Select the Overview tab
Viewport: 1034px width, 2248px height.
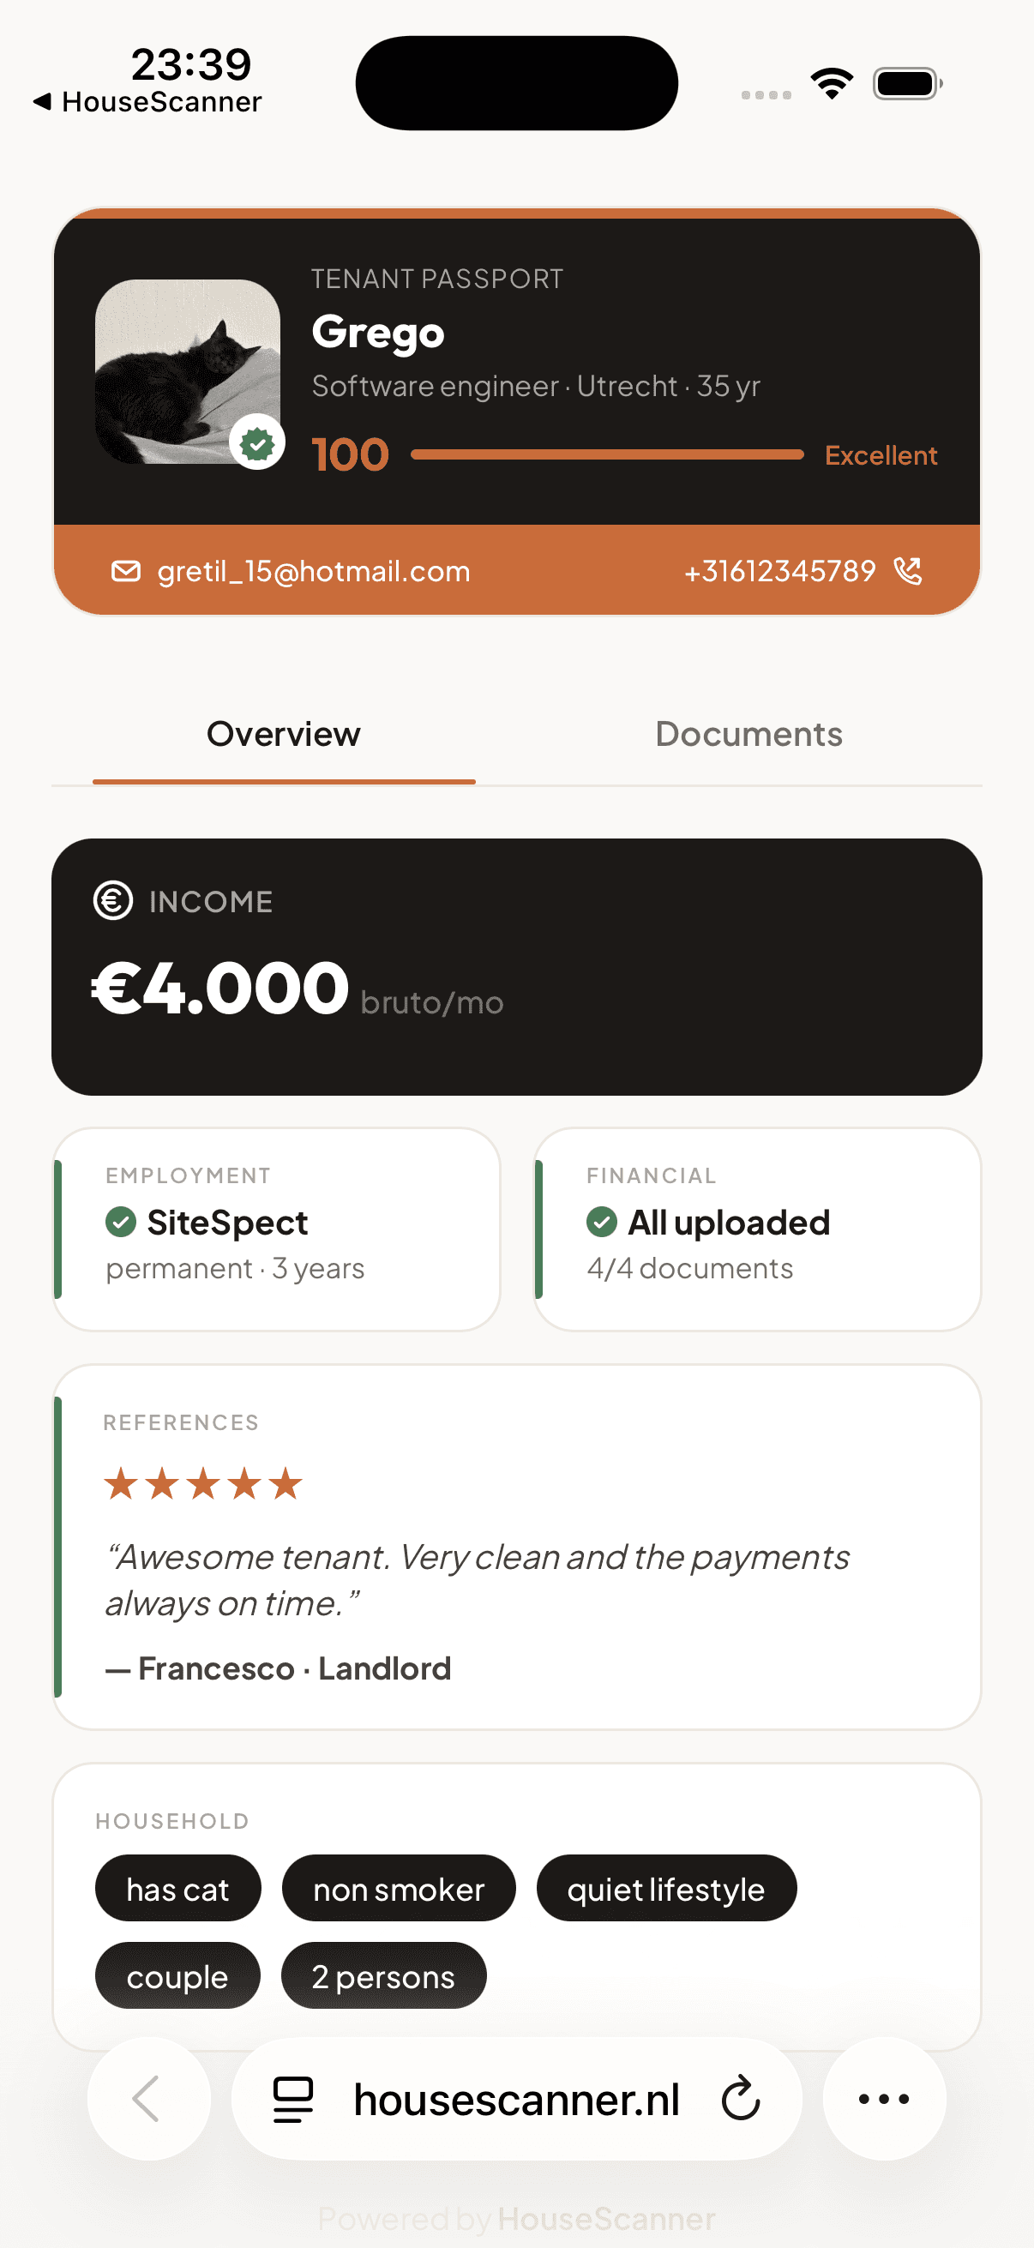point(284,734)
